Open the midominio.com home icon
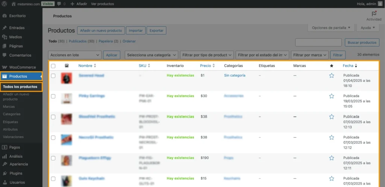 click(14, 4)
